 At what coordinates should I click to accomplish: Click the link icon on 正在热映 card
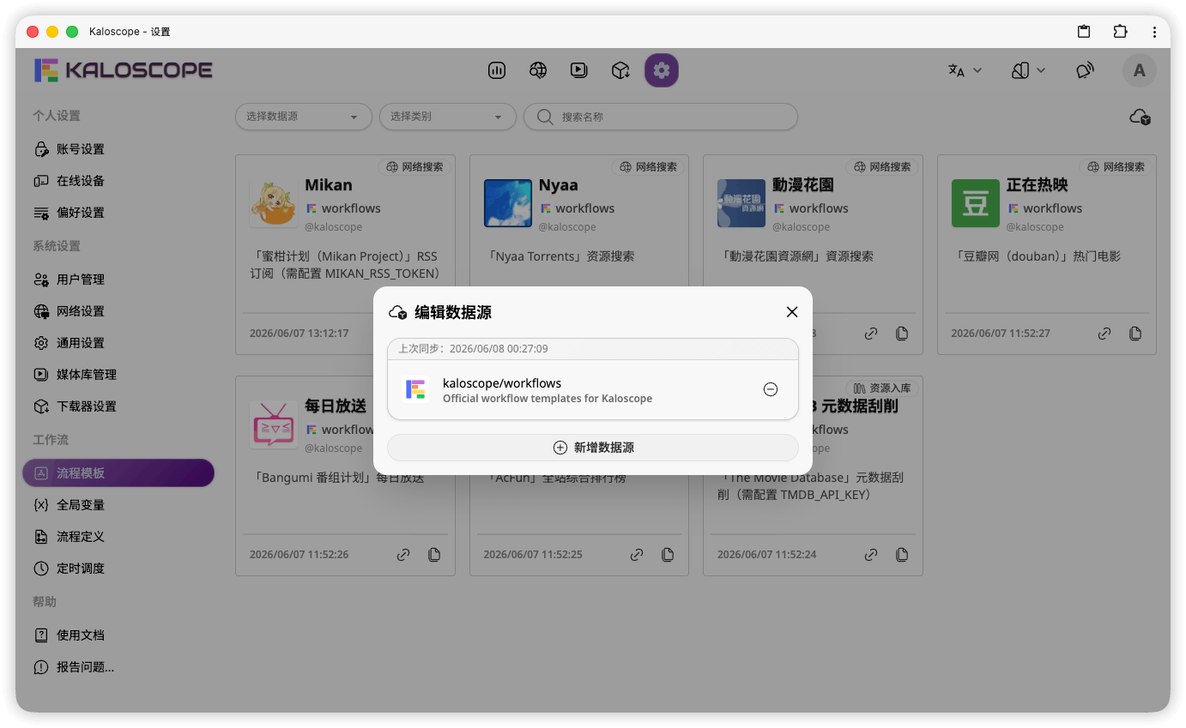[x=1104, y=334]
